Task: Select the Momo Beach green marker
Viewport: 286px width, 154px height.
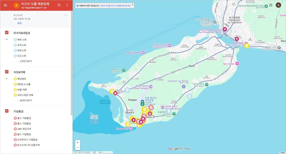Action: coord(124,70)
